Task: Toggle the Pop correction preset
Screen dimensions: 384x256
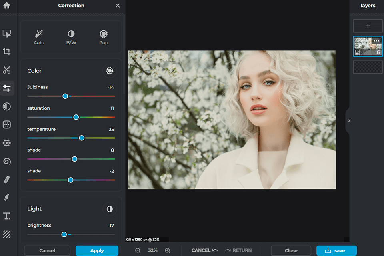Action: tap(104, 37)
